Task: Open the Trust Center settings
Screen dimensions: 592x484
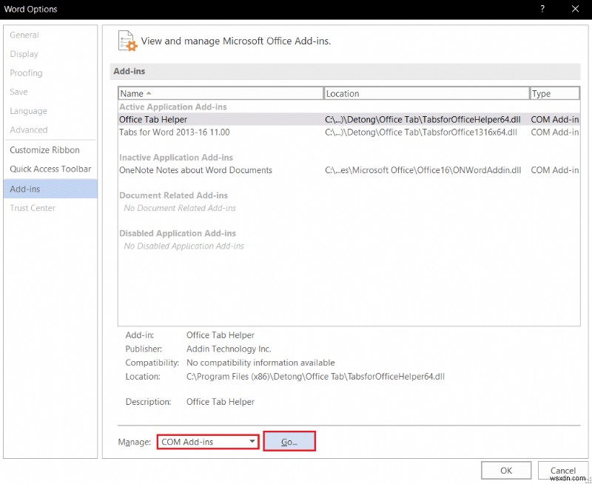Action: (x=33, y=208)
